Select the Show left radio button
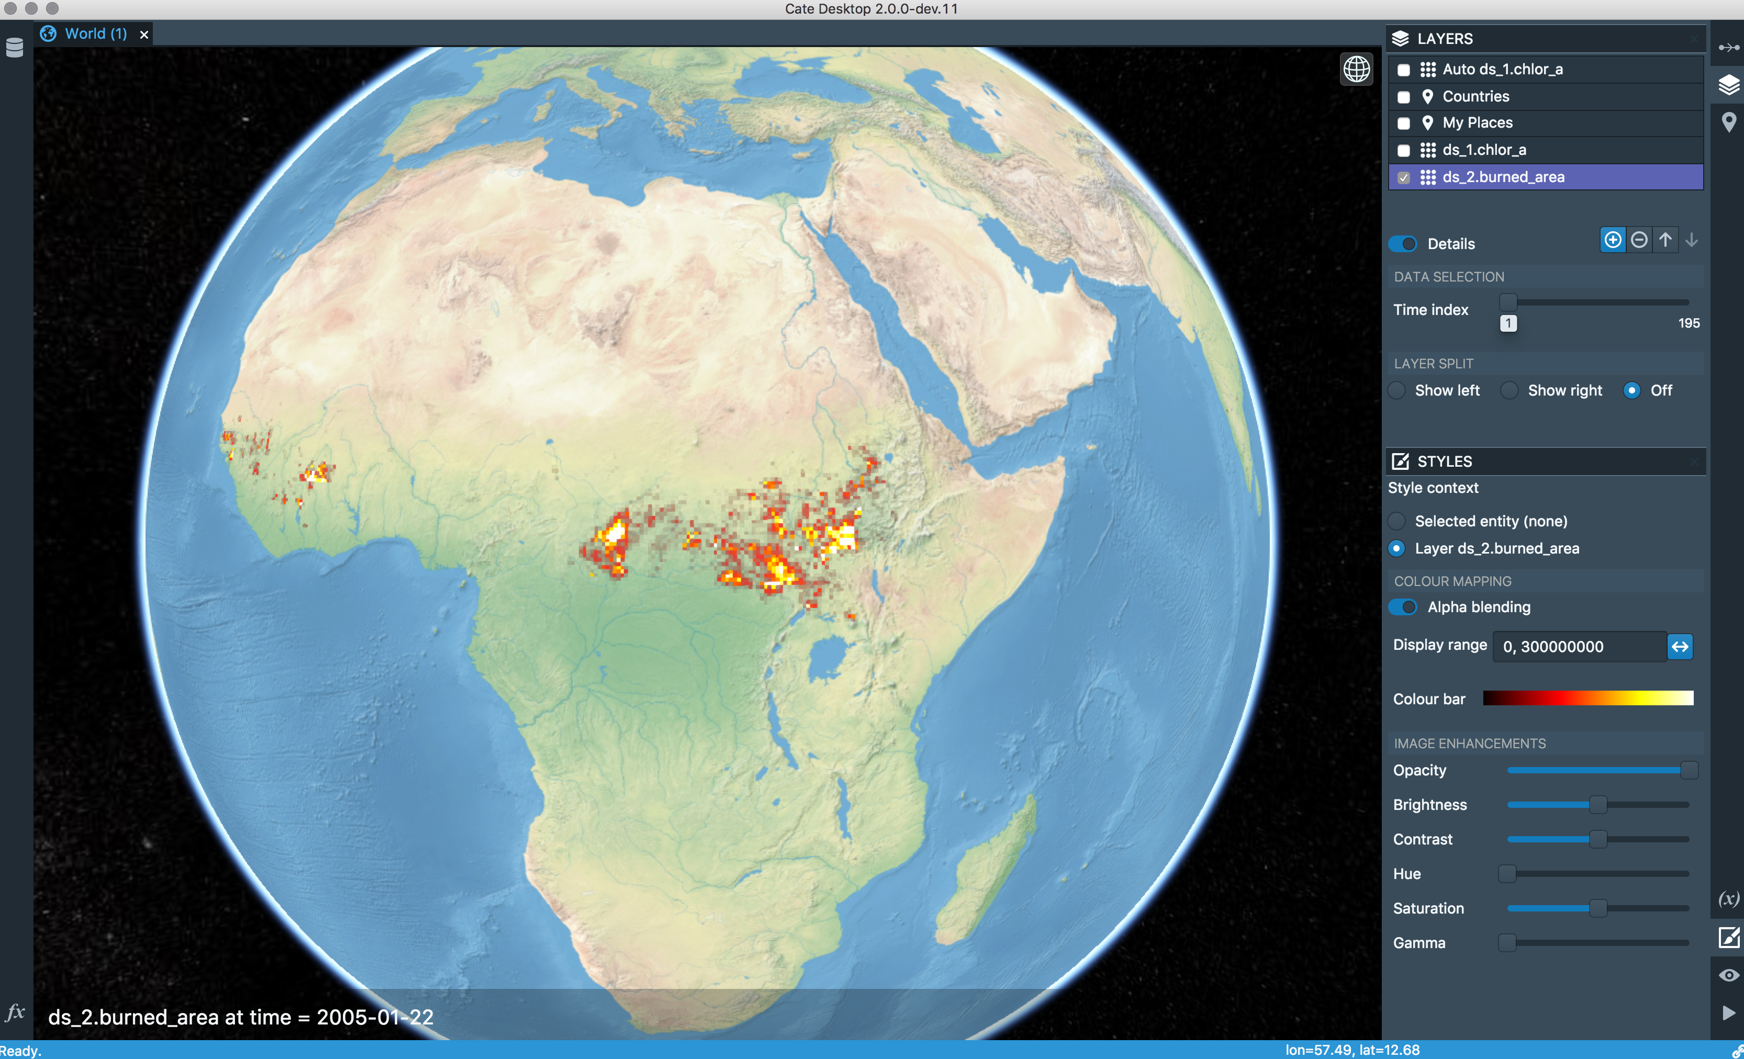Viewport: 1744px width, 1059px height. pos(1396,390)
